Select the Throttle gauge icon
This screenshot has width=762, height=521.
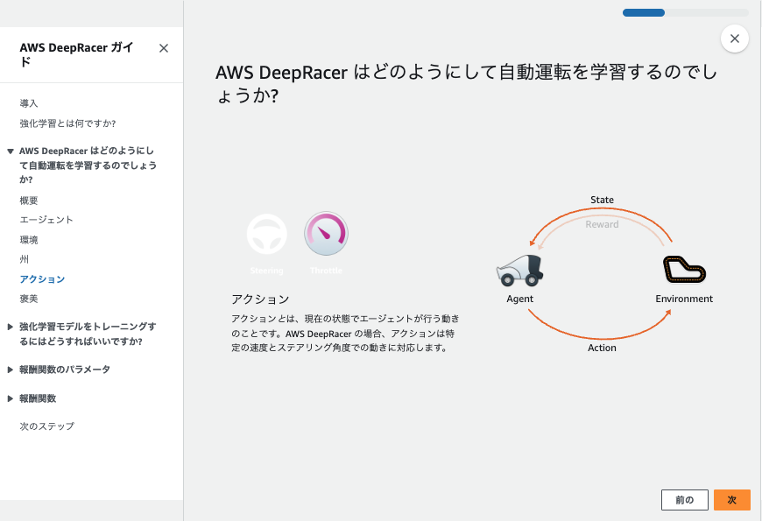[x=326, y=232]
